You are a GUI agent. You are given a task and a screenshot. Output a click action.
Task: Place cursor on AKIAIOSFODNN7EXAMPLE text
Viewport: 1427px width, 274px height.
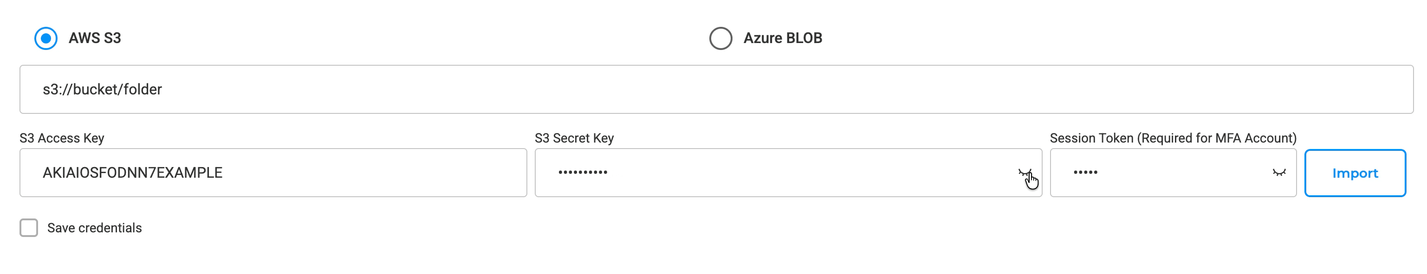pyautogui.click(x=132, y=173)
